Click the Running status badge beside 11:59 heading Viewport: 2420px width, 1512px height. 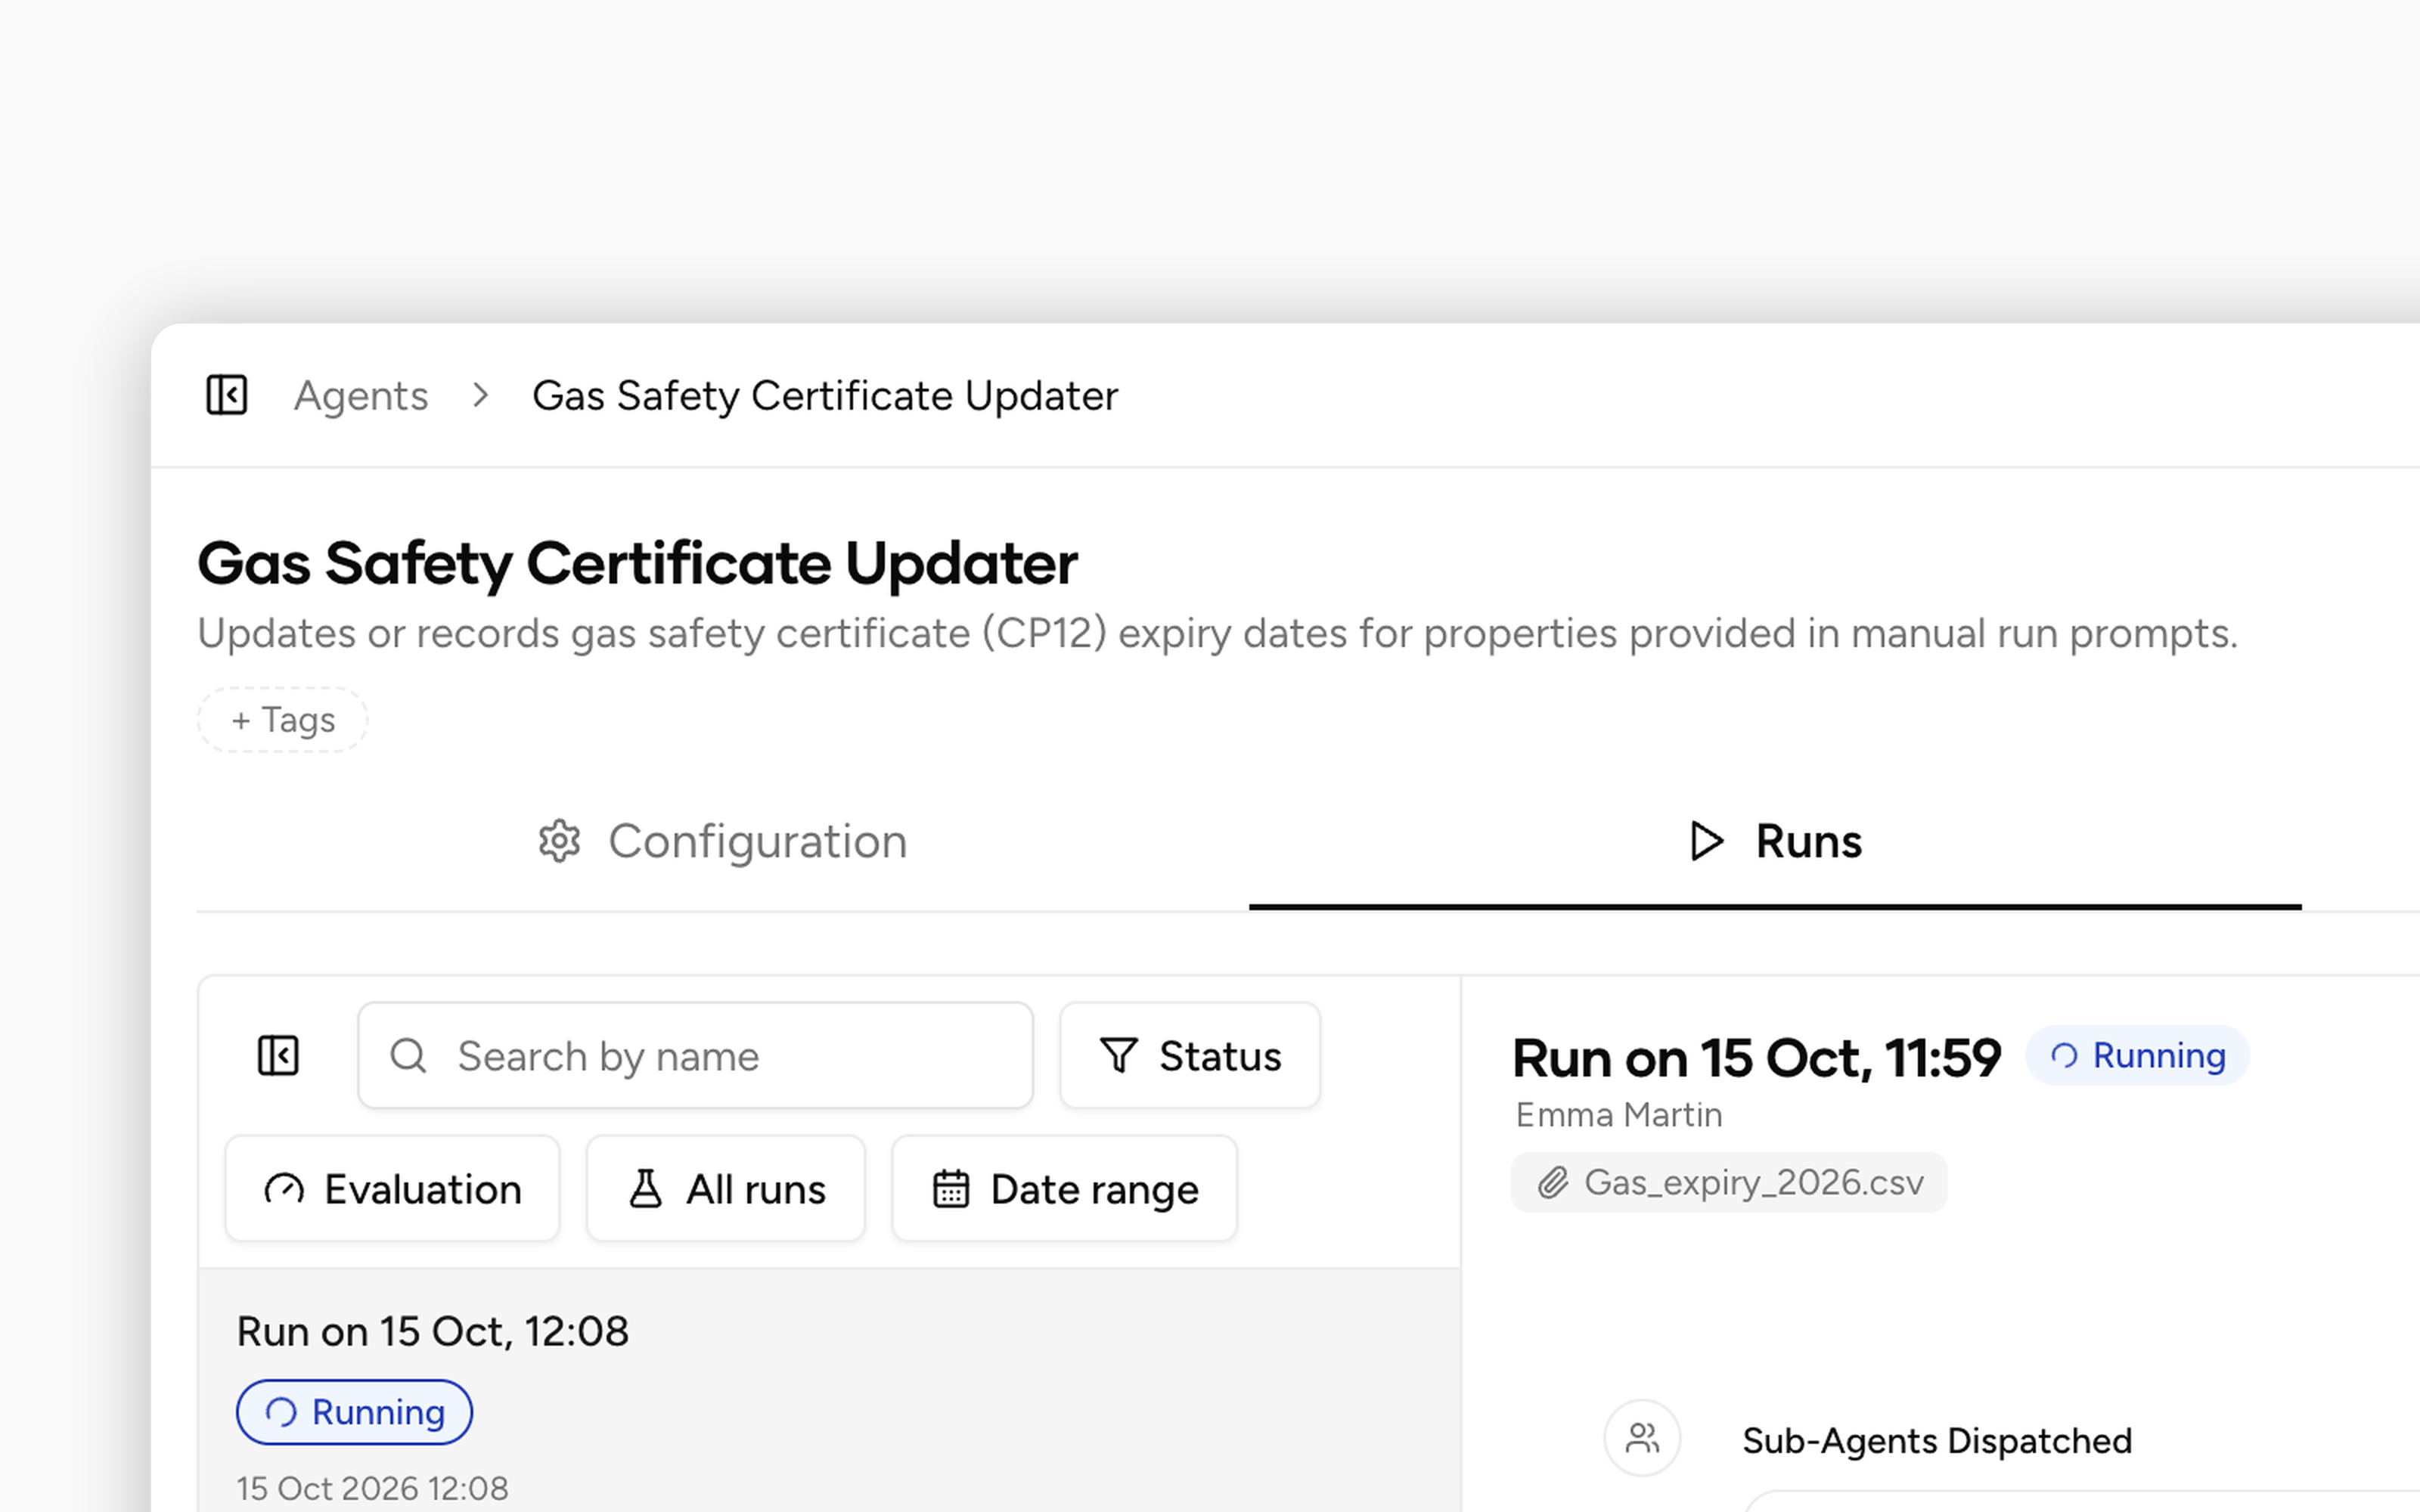(2137, 1056)
